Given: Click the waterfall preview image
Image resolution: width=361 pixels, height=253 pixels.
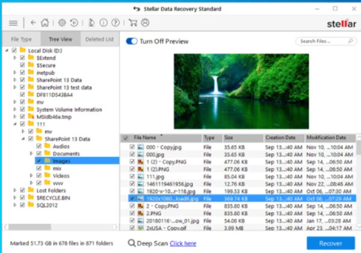Looking at the screenshot, I should coord(241,91).
